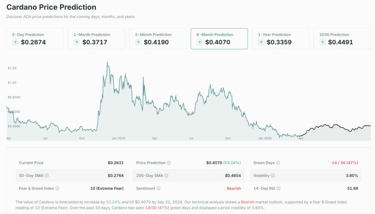Select the Volatility info icon
This screenshot has width=375, height=214.
click(x=273, y=175)
